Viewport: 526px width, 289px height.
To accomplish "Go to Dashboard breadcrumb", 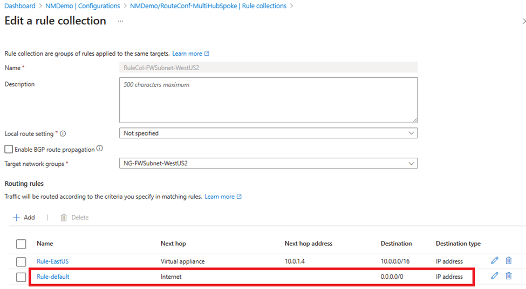I will [20, 6].
